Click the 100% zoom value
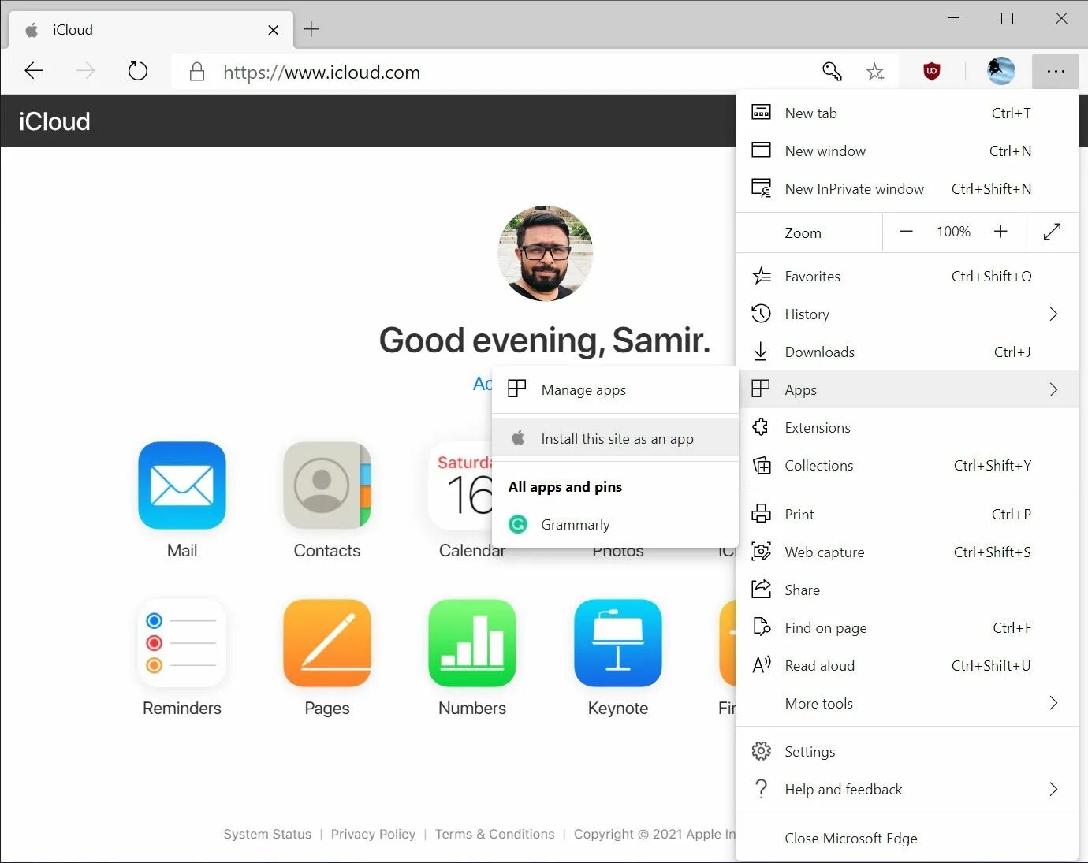1088x863 pixels. point(953,232)
